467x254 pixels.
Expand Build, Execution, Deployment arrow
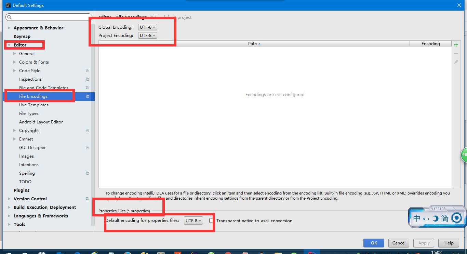point(9,208)
